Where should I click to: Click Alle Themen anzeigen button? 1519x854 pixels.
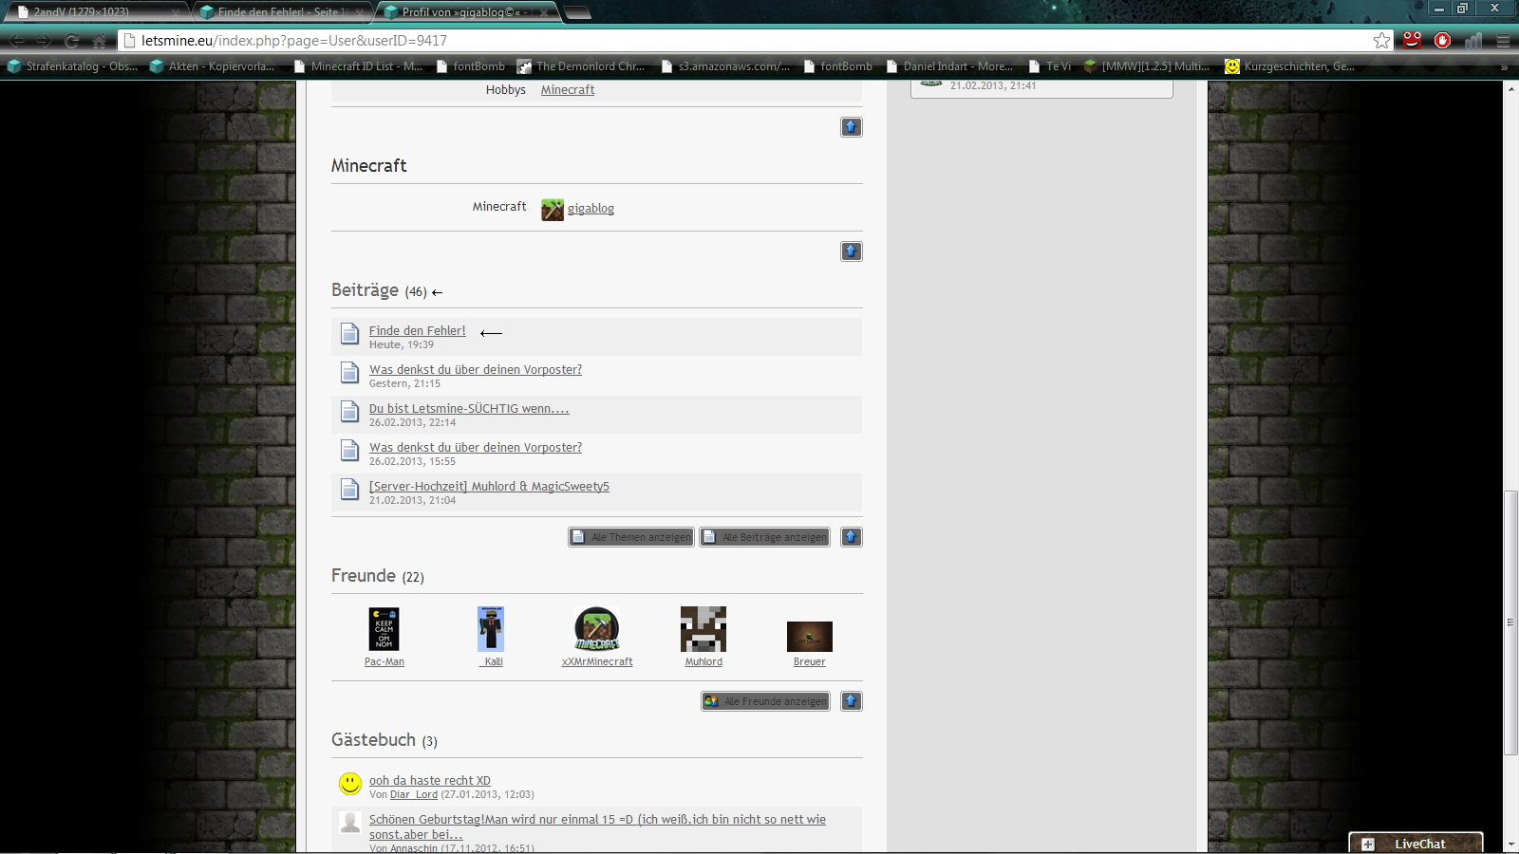[631, 537]
